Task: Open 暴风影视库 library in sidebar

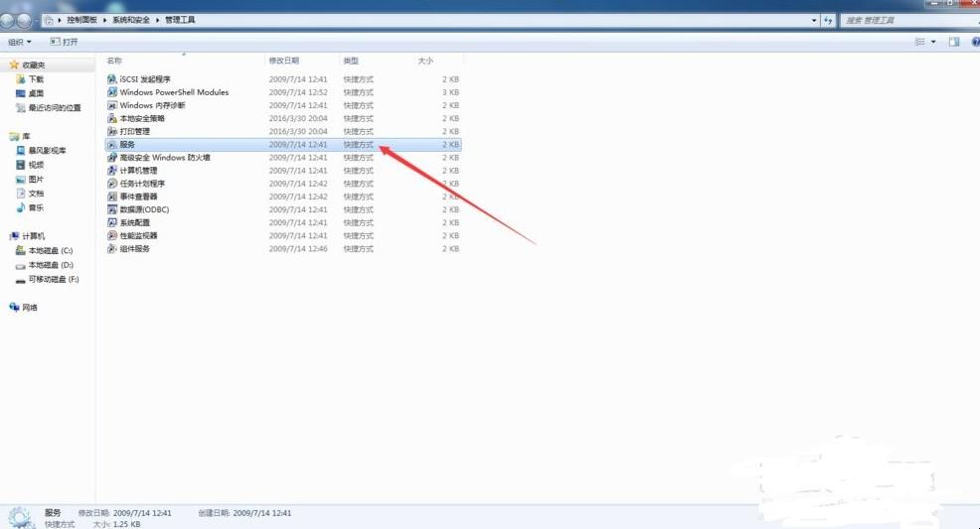Action: click(x=42, y=150)
